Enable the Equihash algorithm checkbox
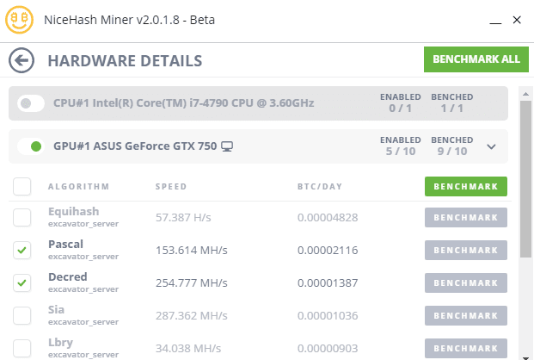 click(x=21, y=217)
